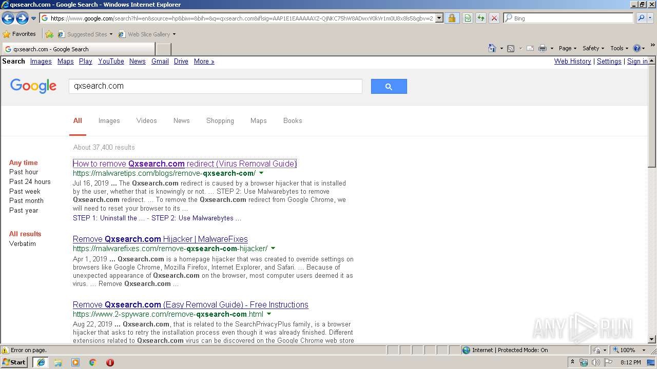657x369 pixels.
Task: Open 2-spyware result dropdown arrow
Action: click(269, 314)
